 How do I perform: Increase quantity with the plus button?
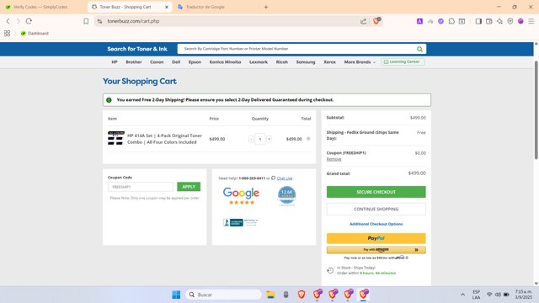tap(269, 139)
